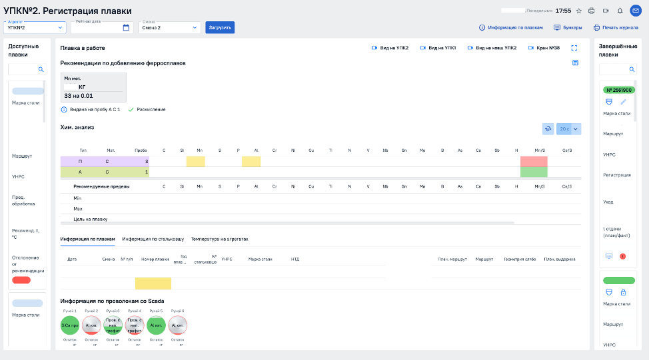The image size is (649, 360).
Task: Click the star favorites icon
Action: [578, 11]
